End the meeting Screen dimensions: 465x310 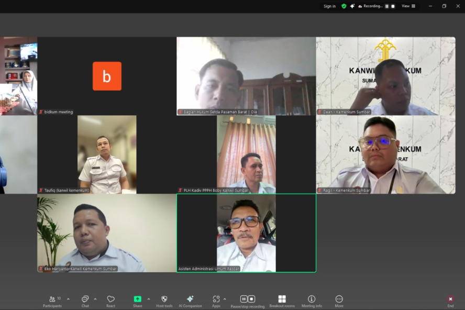[x=450, y=301]
